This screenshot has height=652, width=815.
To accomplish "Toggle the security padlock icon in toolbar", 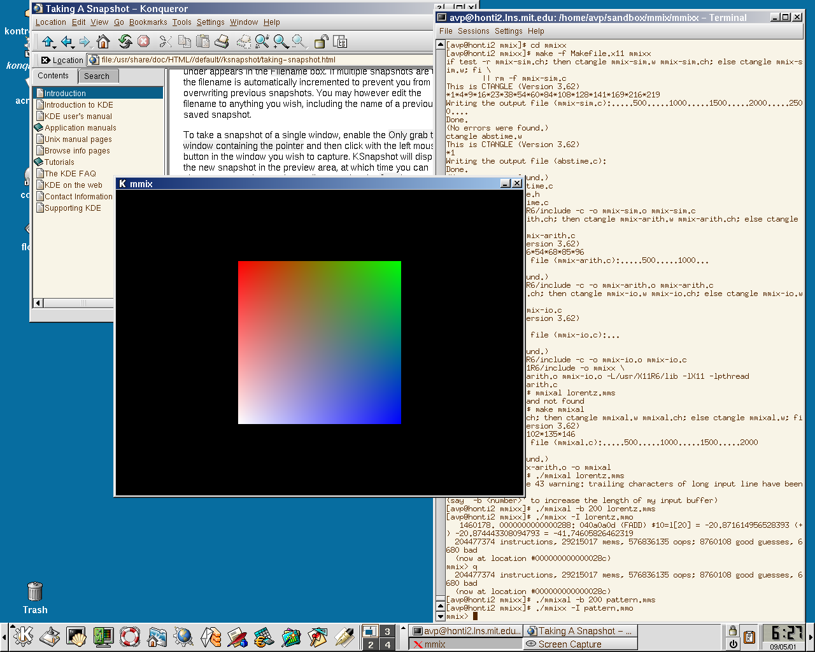I will [x=322, y=42].
